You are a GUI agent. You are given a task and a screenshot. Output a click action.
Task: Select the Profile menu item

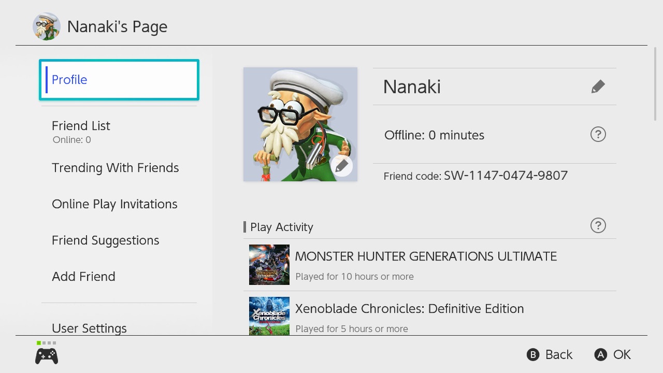[x=119, y=80]
